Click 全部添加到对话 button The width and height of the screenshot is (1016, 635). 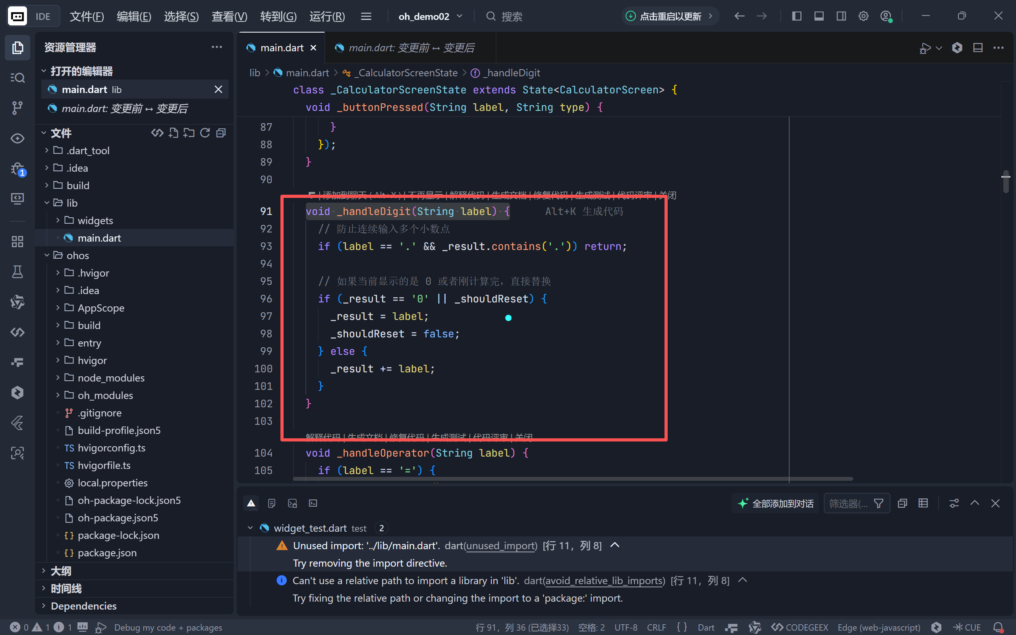click(x=776, y=503)
